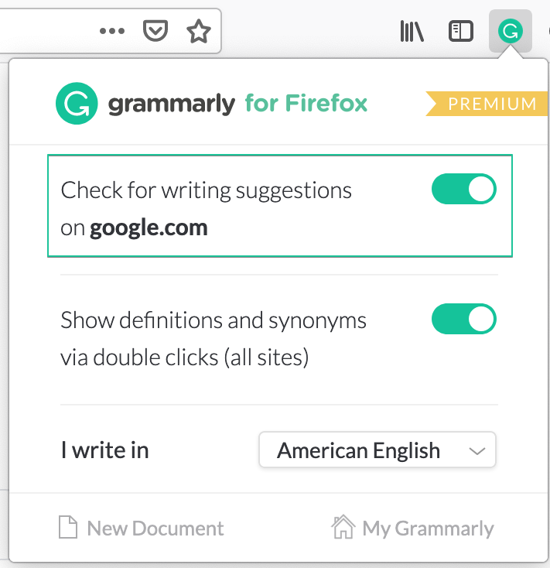Open the Firefox Library icon

[412, 31]
